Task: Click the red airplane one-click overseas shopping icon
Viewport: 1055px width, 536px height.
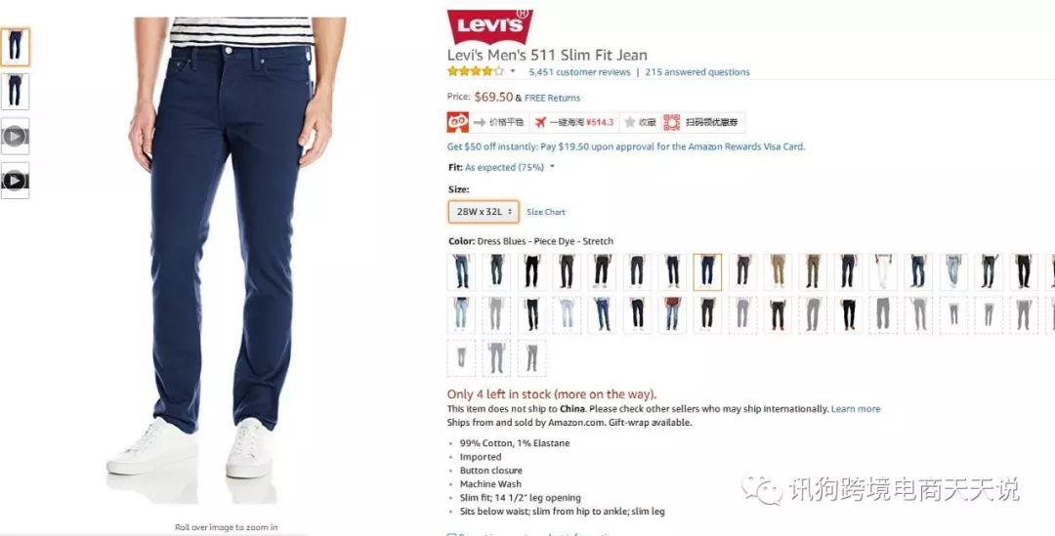Action: click(540, 122)
